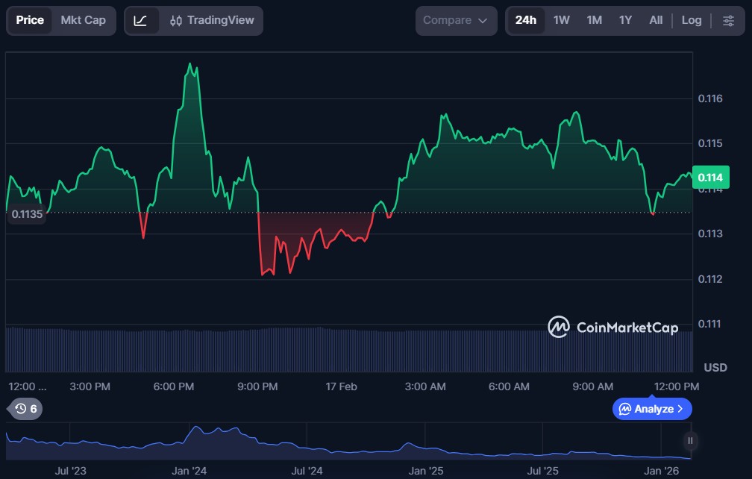Show All time price history
This screenshot has width=752, height=479.
[x=656, y=20]
